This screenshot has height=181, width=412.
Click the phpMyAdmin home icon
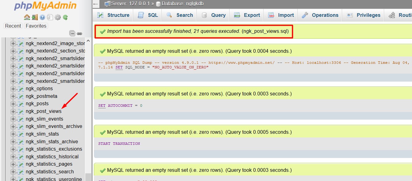pos(27,17)
